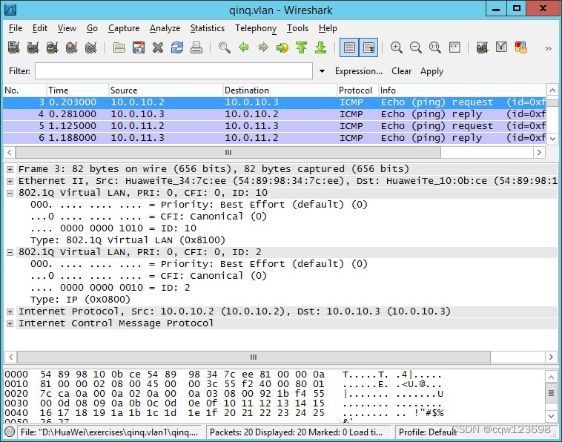Click the Expression... button
The width and height of the screenshot is (562, 442).
(x=359, y=71)
